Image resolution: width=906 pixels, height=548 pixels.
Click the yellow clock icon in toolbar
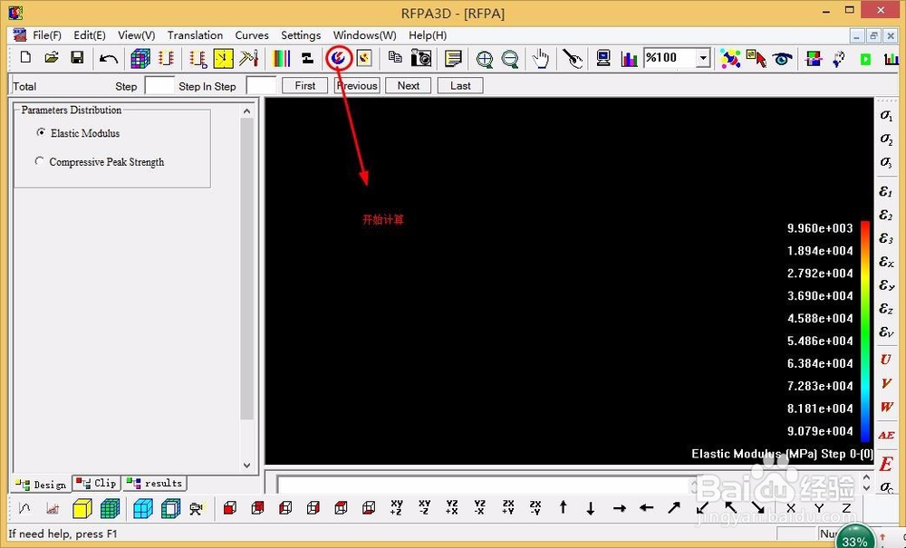tap(223, 58)
